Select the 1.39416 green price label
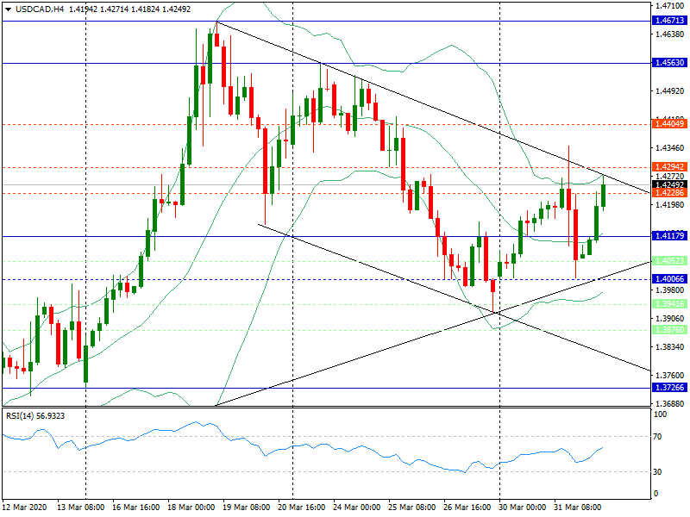 pyautogui.click(x=669, y=304)
